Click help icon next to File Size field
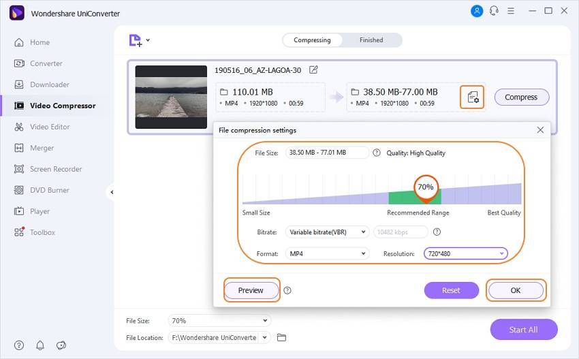Image resolution: width=579 pixels, height=359 pixels. pos(376,153)
